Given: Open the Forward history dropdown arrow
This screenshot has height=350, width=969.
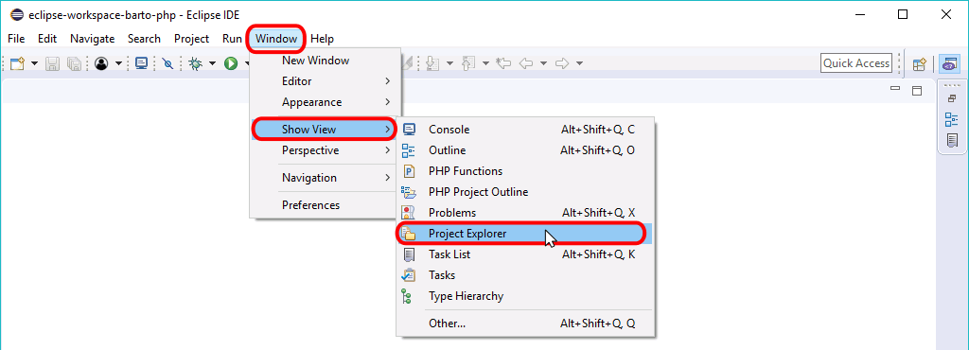Looking at the screenshot, I should 579,63.
